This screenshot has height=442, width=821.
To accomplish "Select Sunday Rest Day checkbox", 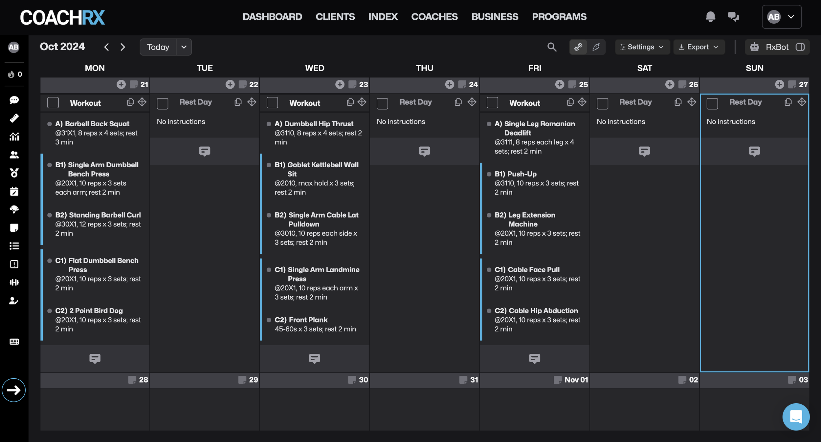I will [x=712, y=103].
